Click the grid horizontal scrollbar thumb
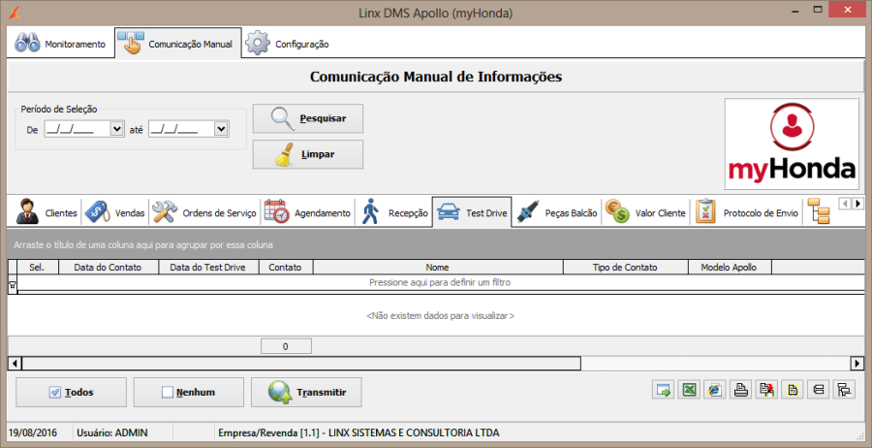The height and width of the screenshot is (448, 872). [x=301, y=364]
